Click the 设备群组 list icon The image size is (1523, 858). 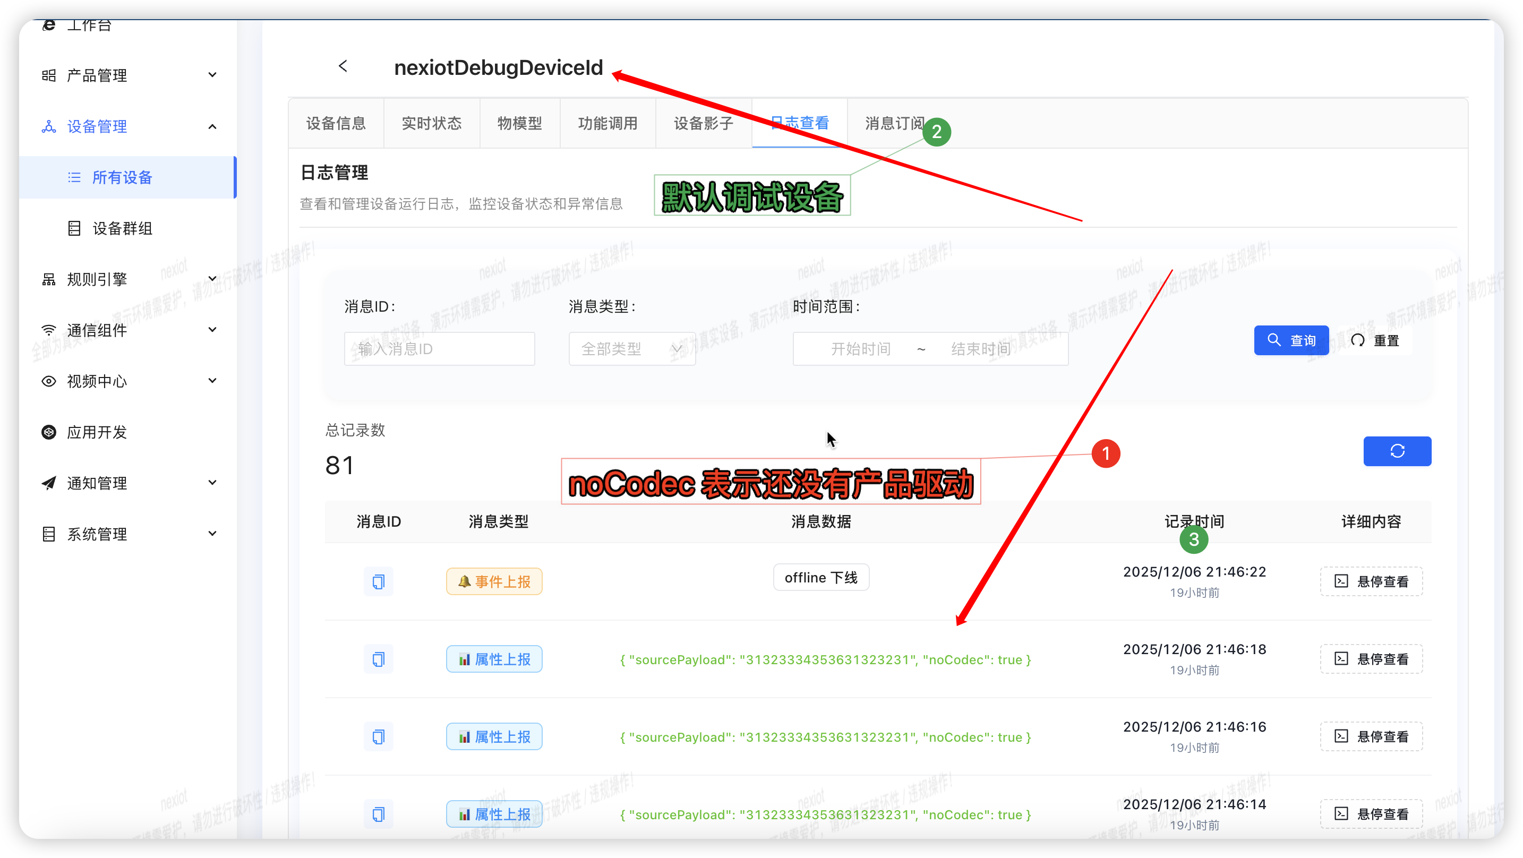(74, 228)
